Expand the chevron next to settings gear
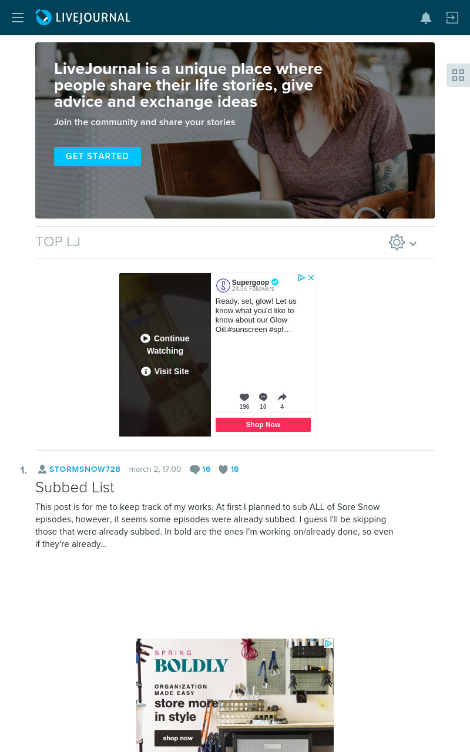This screenshot has width=470, height=752. pyautogui.click(x=413, y=243)
